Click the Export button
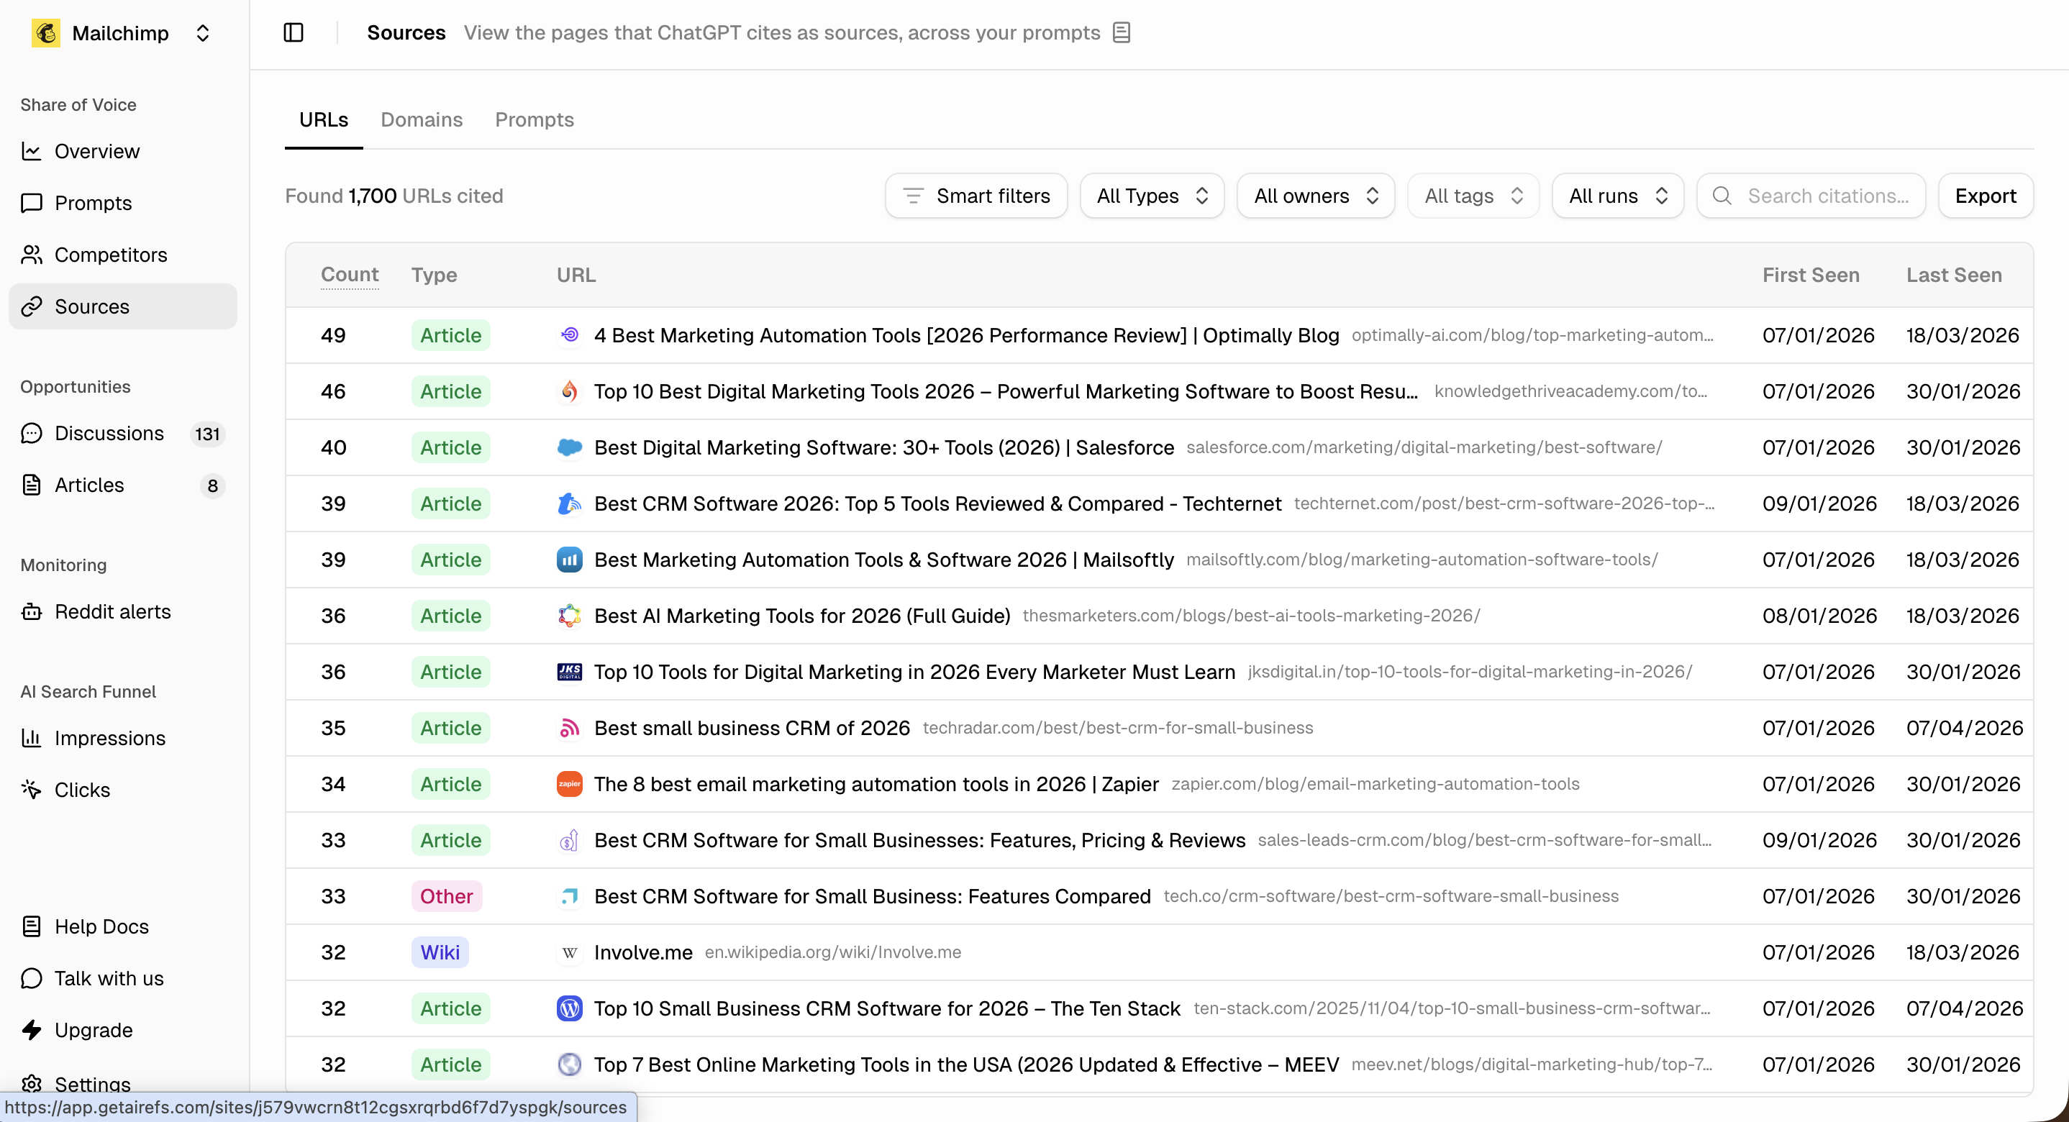Image resolution: width=2069 pixels, height=1122 pixels. pos(1985,196)
